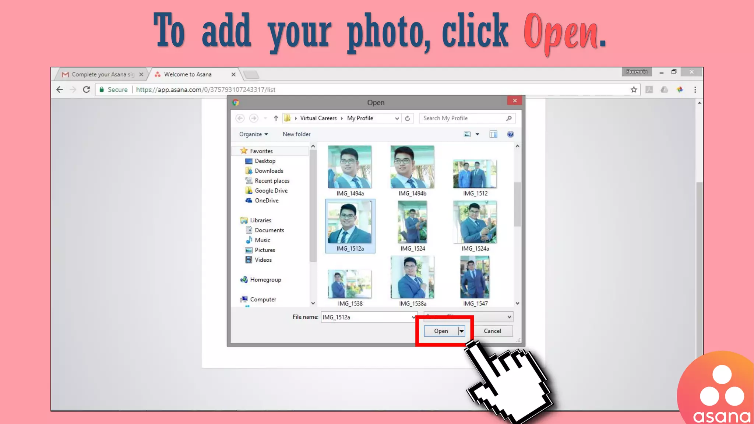Viewport: 754px width, 424px height.
Task: Close the Welcome to Asana tab
Action: [233, 74]
